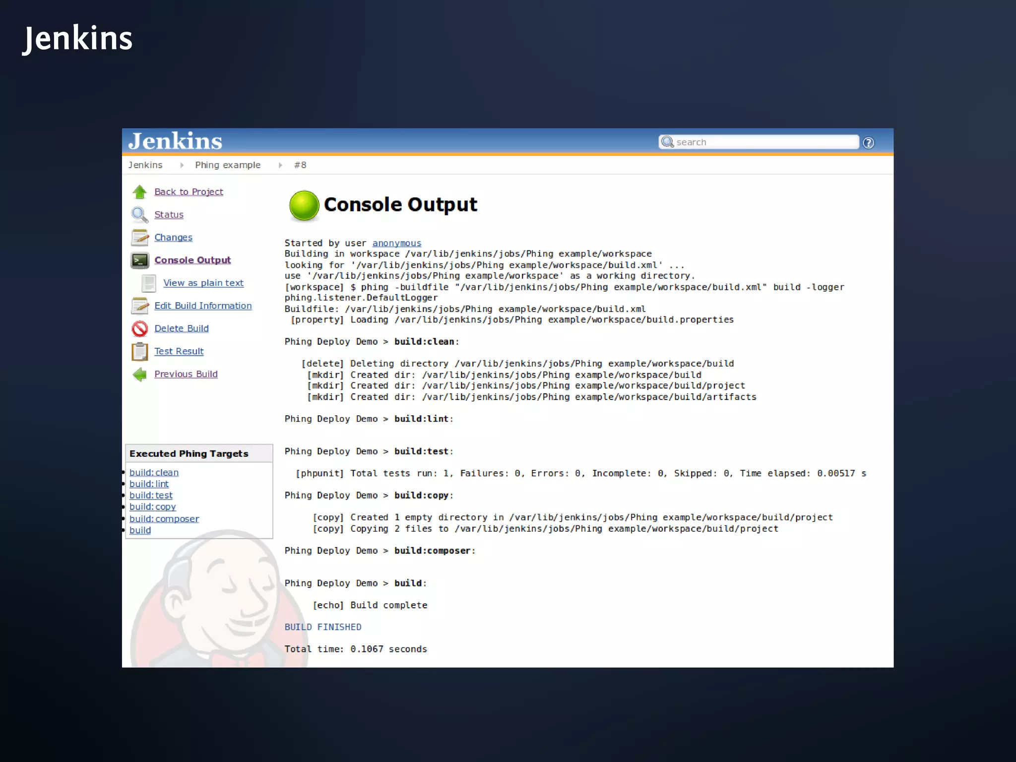
Task: Open the #8 build breadcrumb
Action: pos(300,165)
